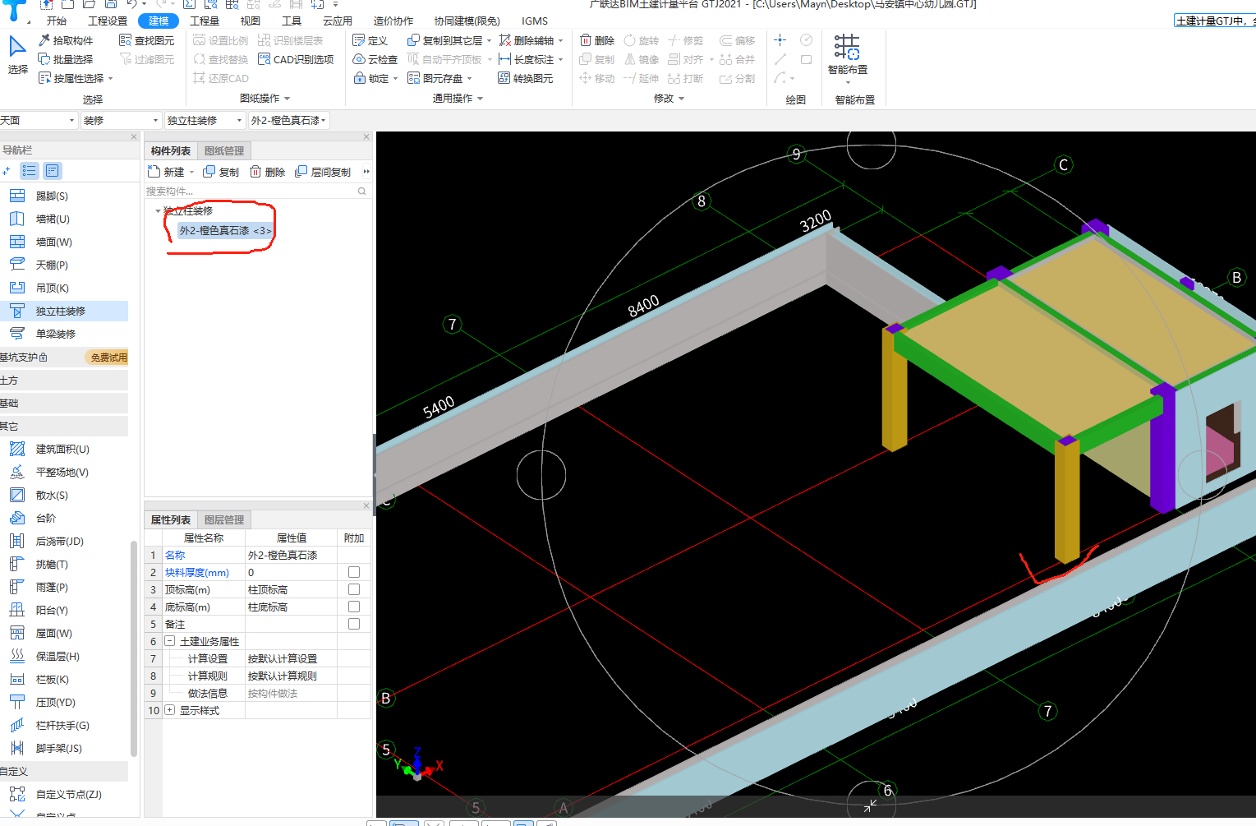
Task: Click 复制到其它层 copy to other floors
Action: pos(445,40)
